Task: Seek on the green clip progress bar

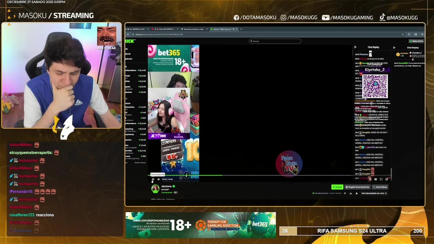Action: pyautogui.click(x=270, y=175)
